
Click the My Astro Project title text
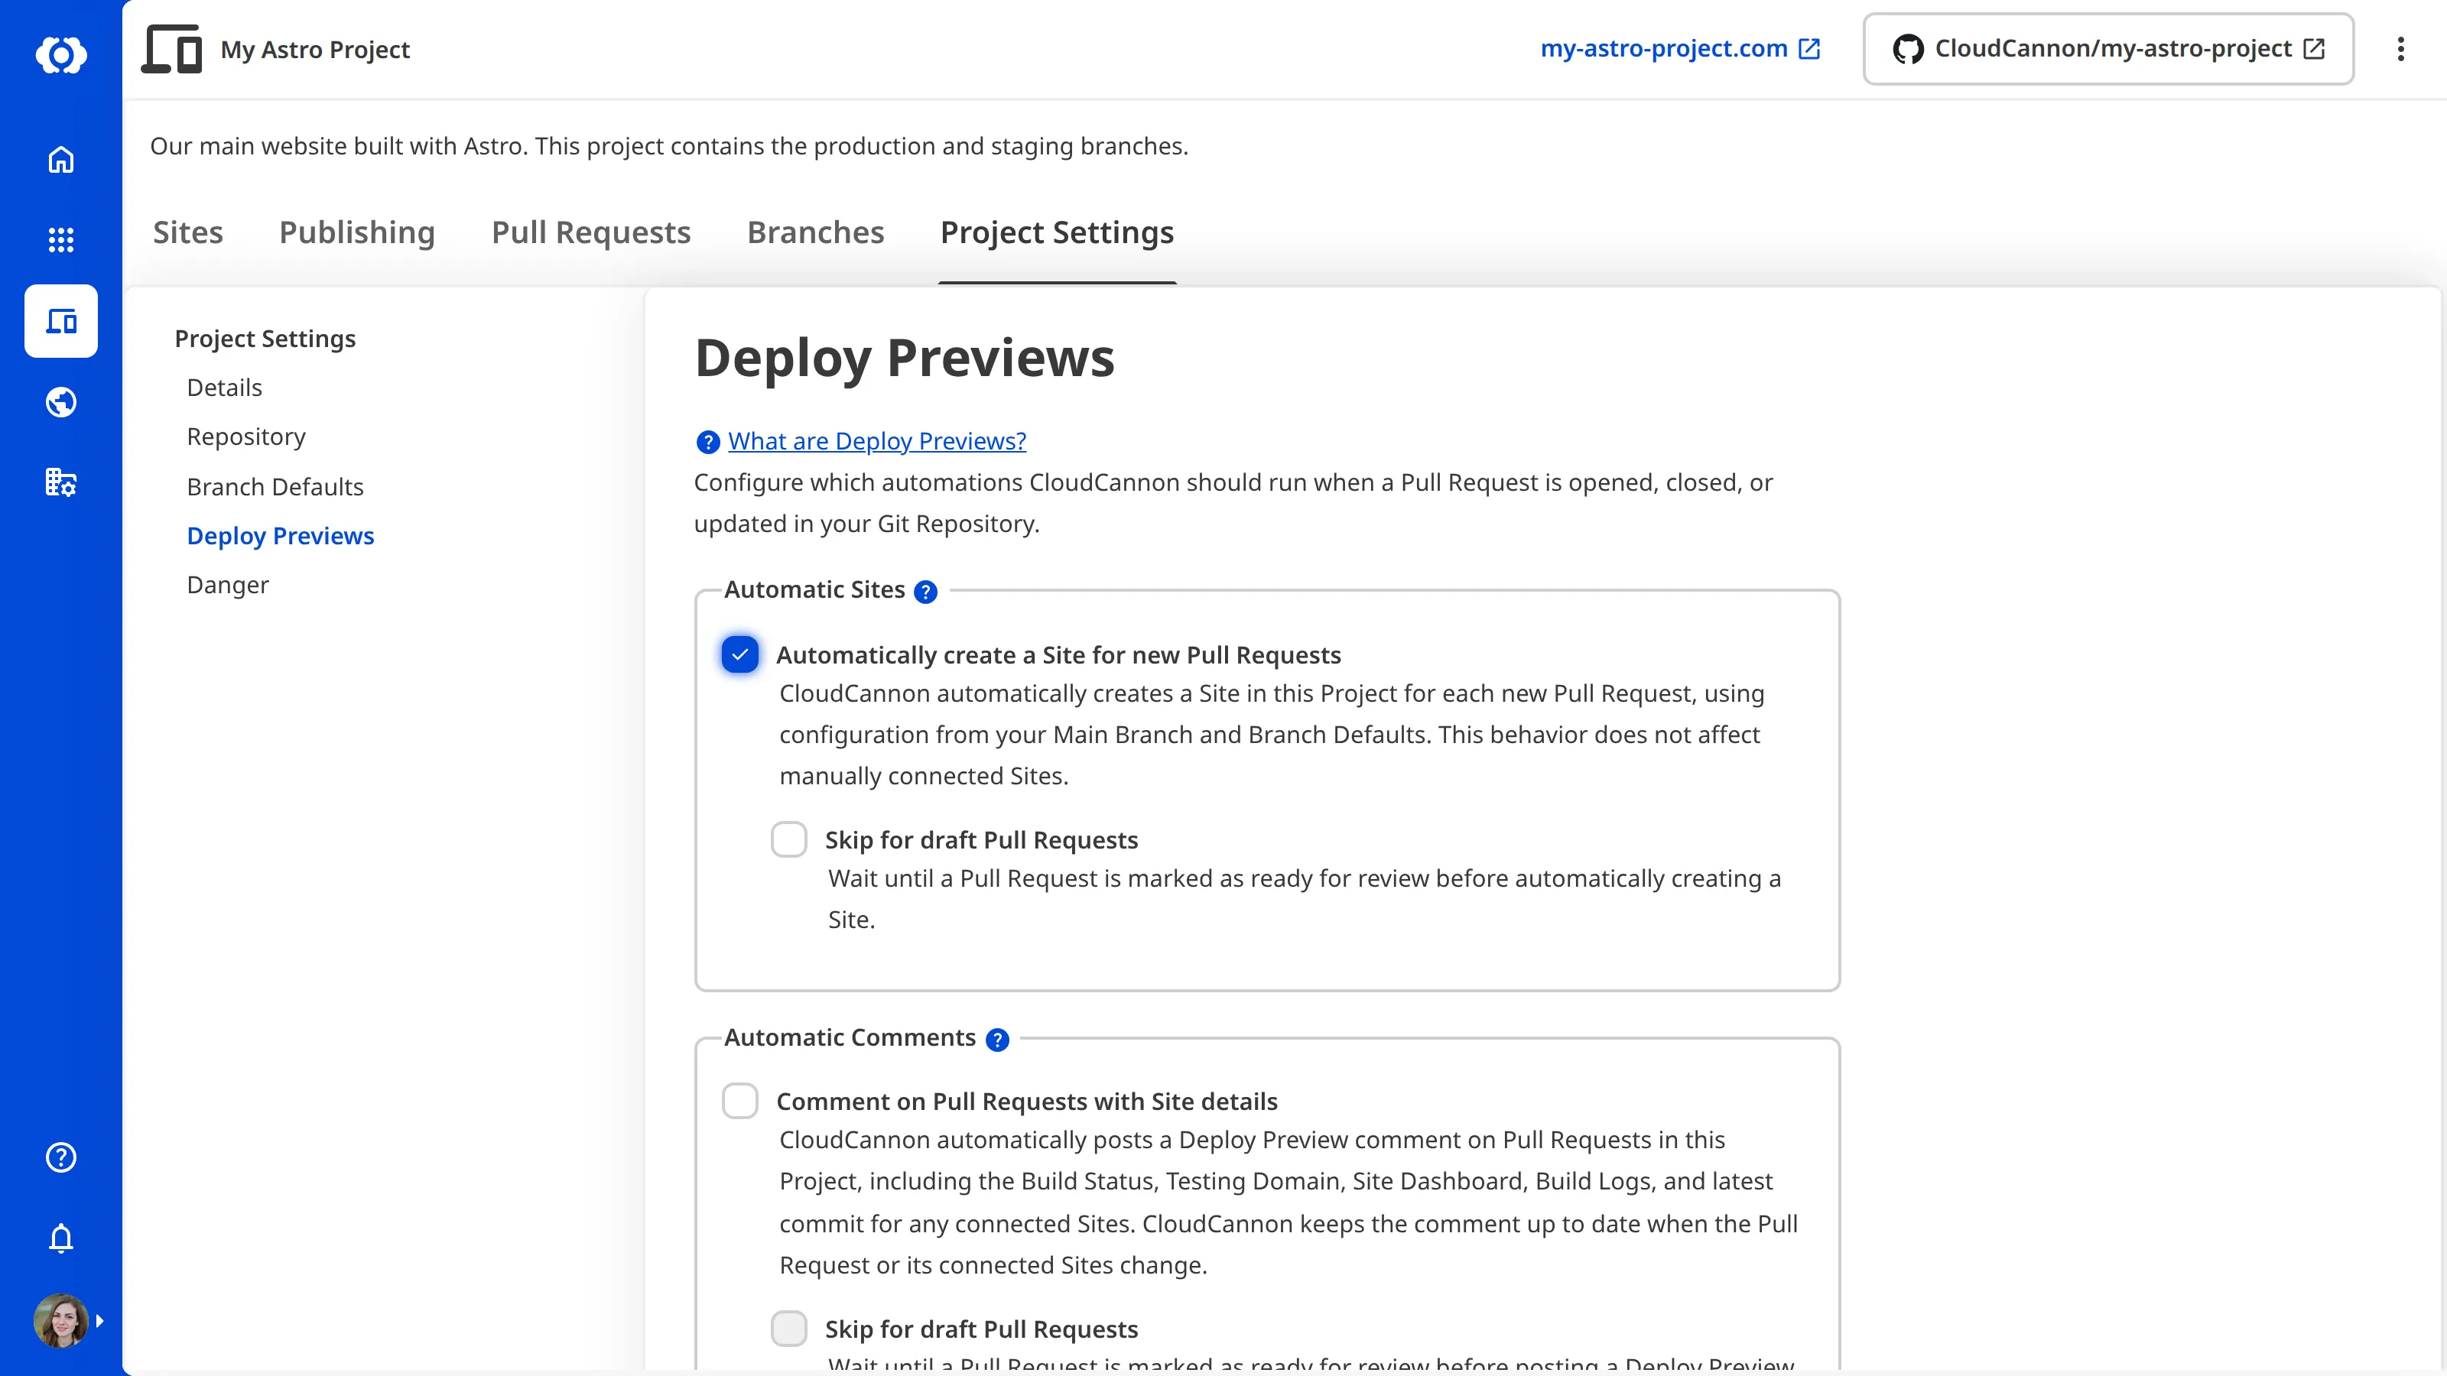click(x=315, y=50)
